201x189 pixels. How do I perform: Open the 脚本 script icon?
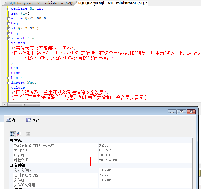[x=9, y=120]
